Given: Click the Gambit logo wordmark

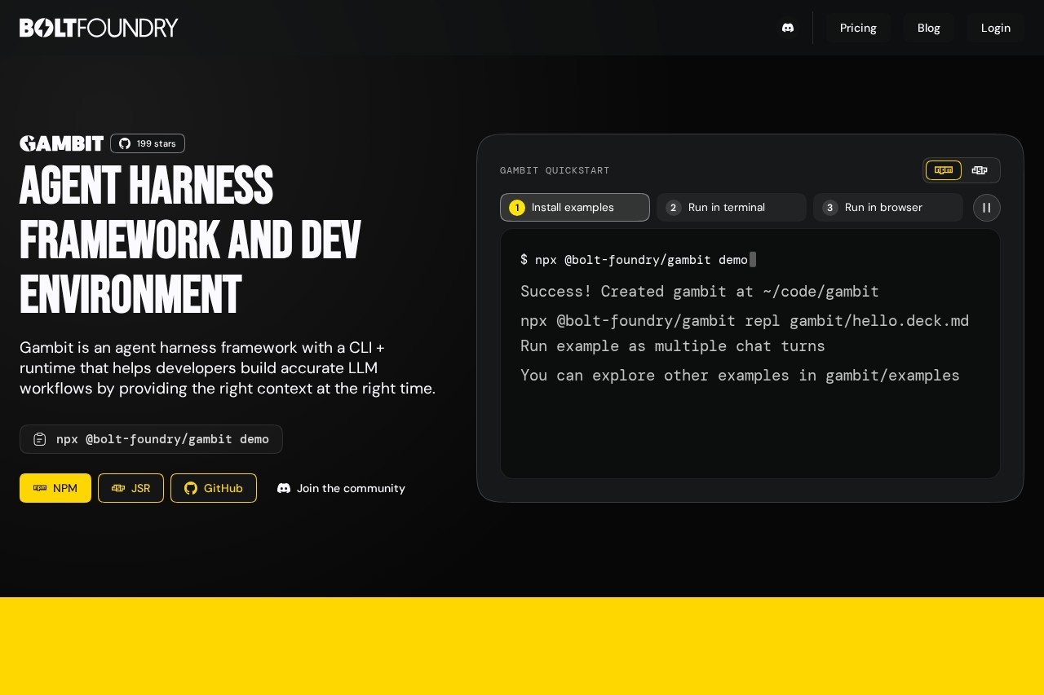Looking at the screenshot, I should pos(62,143).
